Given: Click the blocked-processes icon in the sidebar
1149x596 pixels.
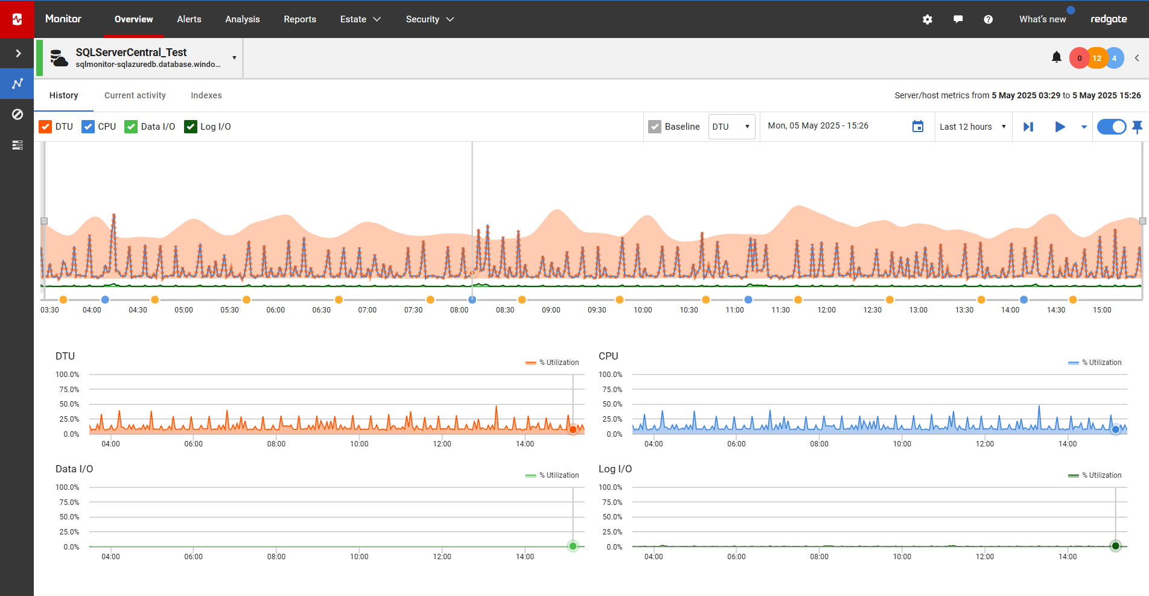Looking at the screenshot, I should pos(18,114).
